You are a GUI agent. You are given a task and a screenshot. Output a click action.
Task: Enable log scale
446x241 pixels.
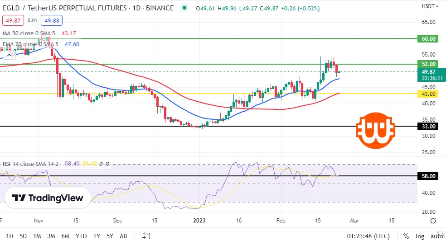click(x=420, y=236)
